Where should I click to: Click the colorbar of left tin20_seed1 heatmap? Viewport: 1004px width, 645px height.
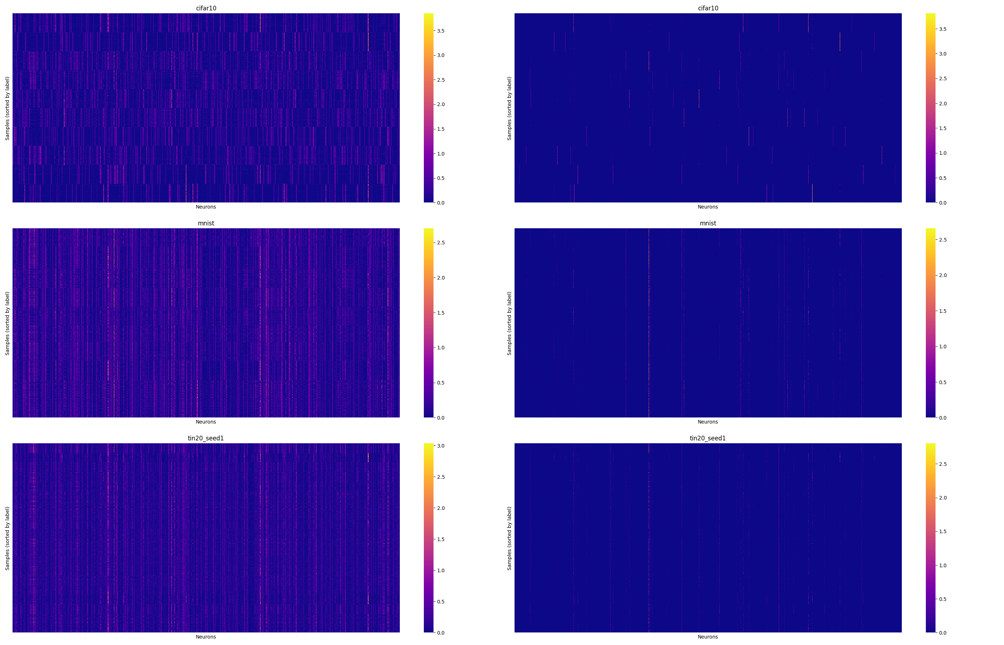pos(428,538)
